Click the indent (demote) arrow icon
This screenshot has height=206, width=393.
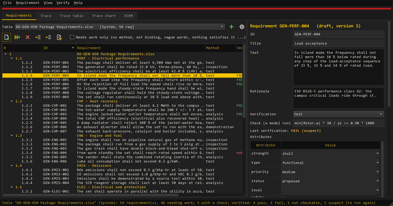pyautogui.click(x=48, y=37)
